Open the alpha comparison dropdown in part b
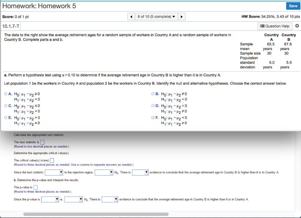 click(73, 199)
